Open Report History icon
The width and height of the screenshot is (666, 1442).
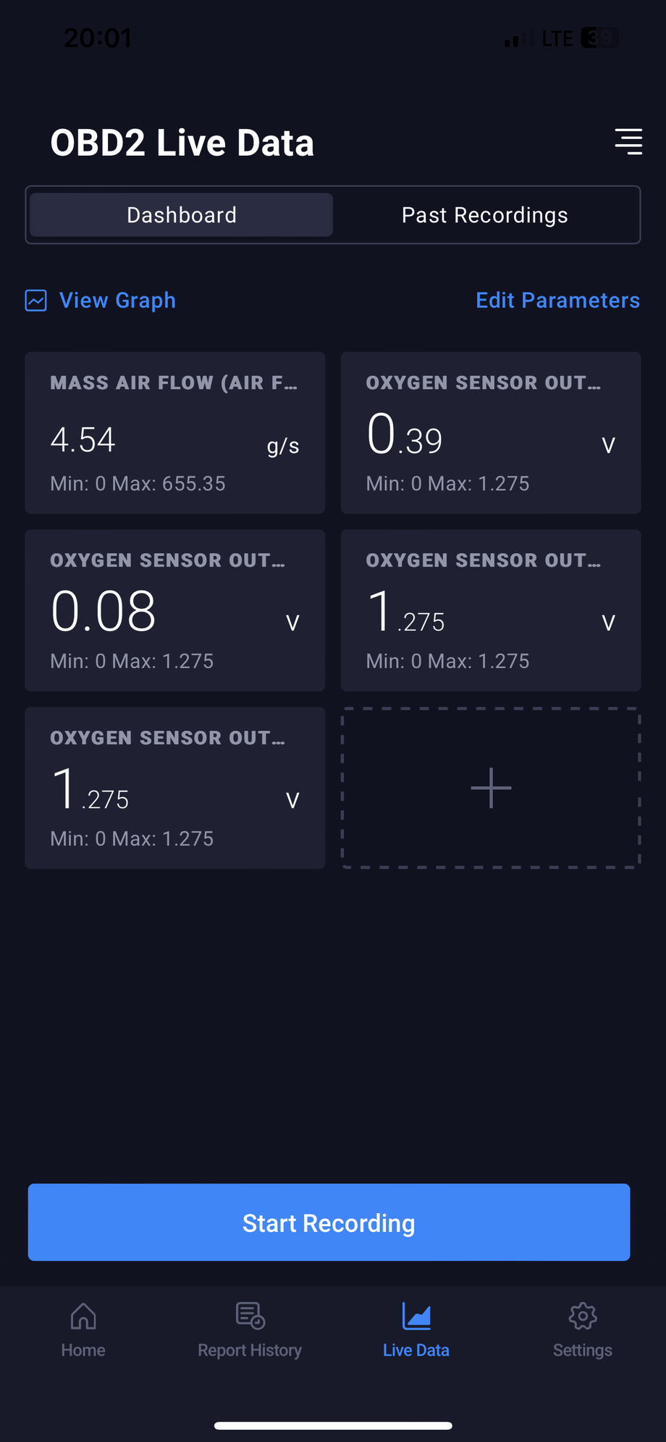(x=250, y=1316)
